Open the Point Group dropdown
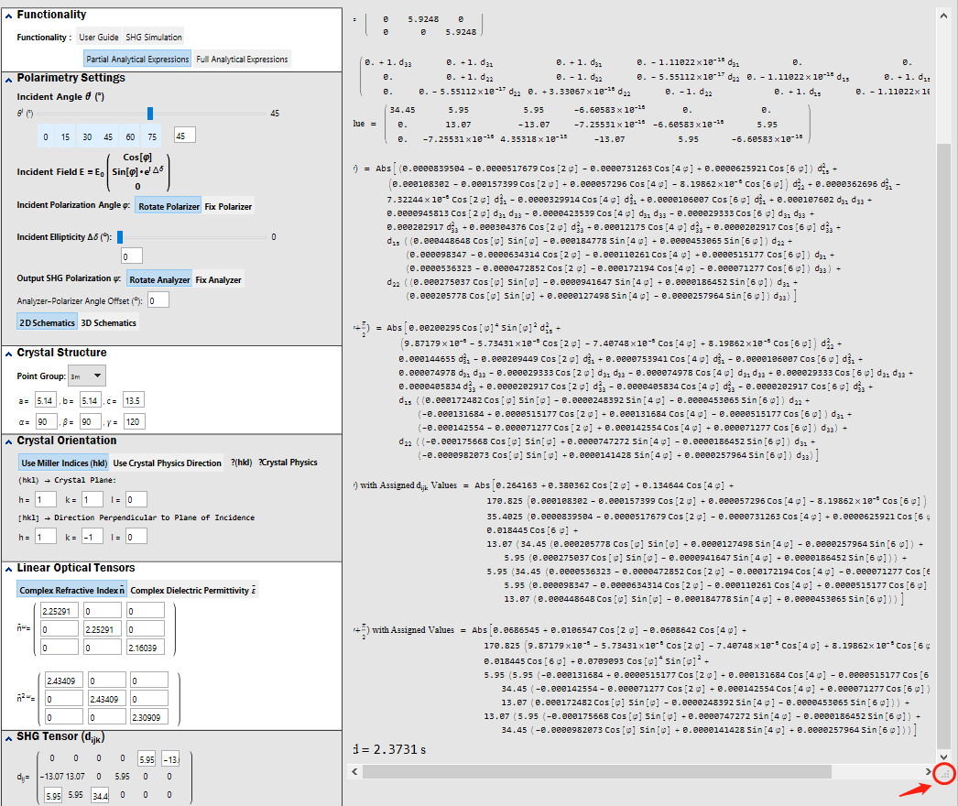Viewport: 958px width, 806px height. click(87, 376)
